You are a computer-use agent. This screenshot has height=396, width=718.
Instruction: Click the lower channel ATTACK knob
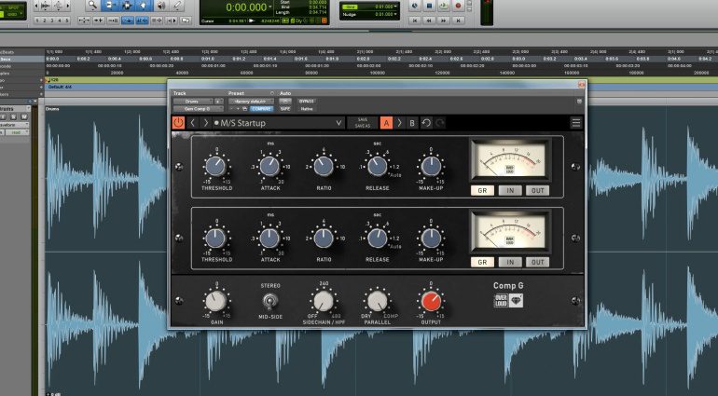pos(269,238)
